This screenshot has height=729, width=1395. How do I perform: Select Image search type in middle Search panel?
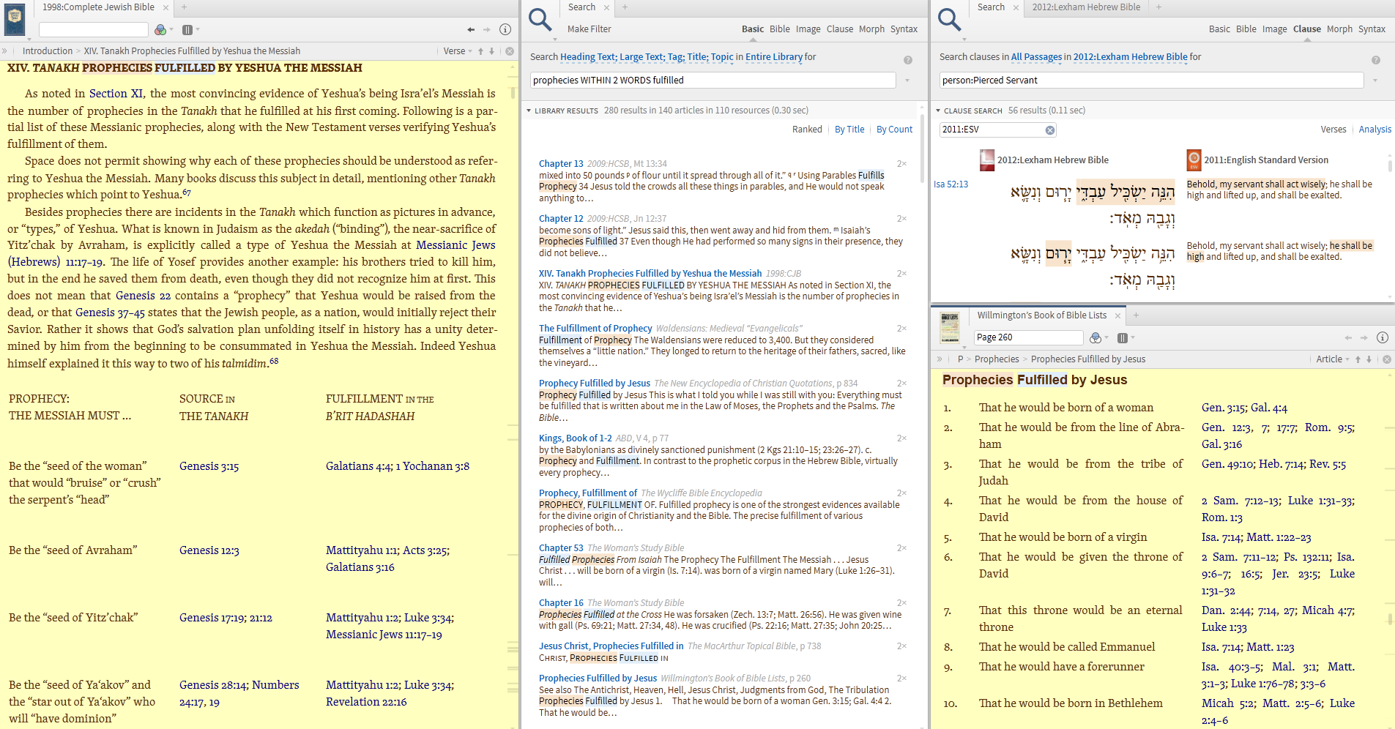pos(808,29)
